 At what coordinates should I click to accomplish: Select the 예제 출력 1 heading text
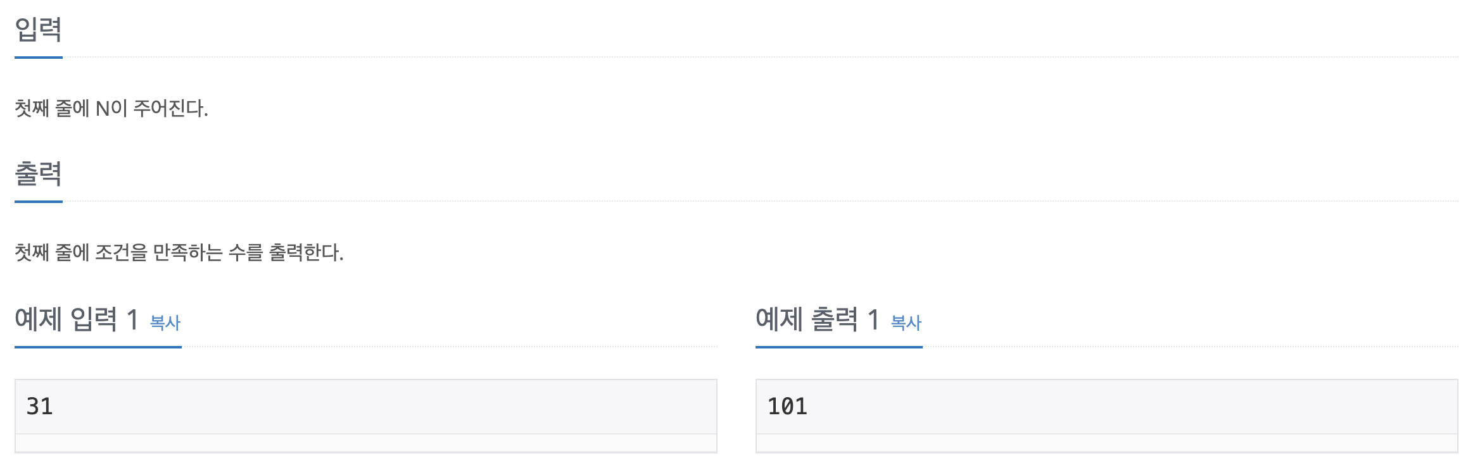pyautogui.click(x=818, y=319)
